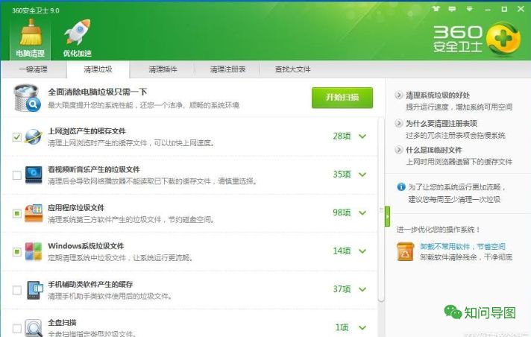Open the 清理注册表 tab

coord(227,69)
